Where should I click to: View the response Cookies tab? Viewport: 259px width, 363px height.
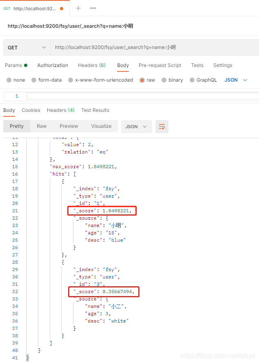(31, 110)
